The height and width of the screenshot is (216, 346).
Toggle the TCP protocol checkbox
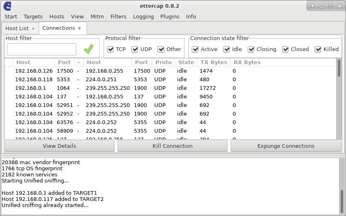click(110, 49)
